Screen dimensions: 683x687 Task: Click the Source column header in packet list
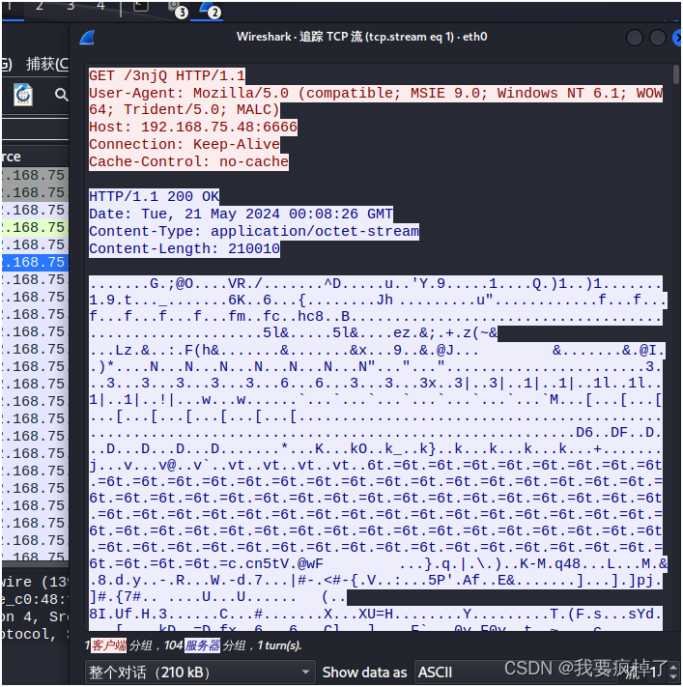coord(35,157)
